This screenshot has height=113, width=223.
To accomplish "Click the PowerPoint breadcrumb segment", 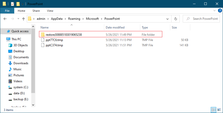I will click(x=112, y=19).
